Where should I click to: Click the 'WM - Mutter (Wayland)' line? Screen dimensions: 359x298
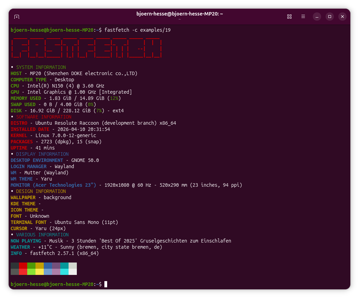point(40,173)
